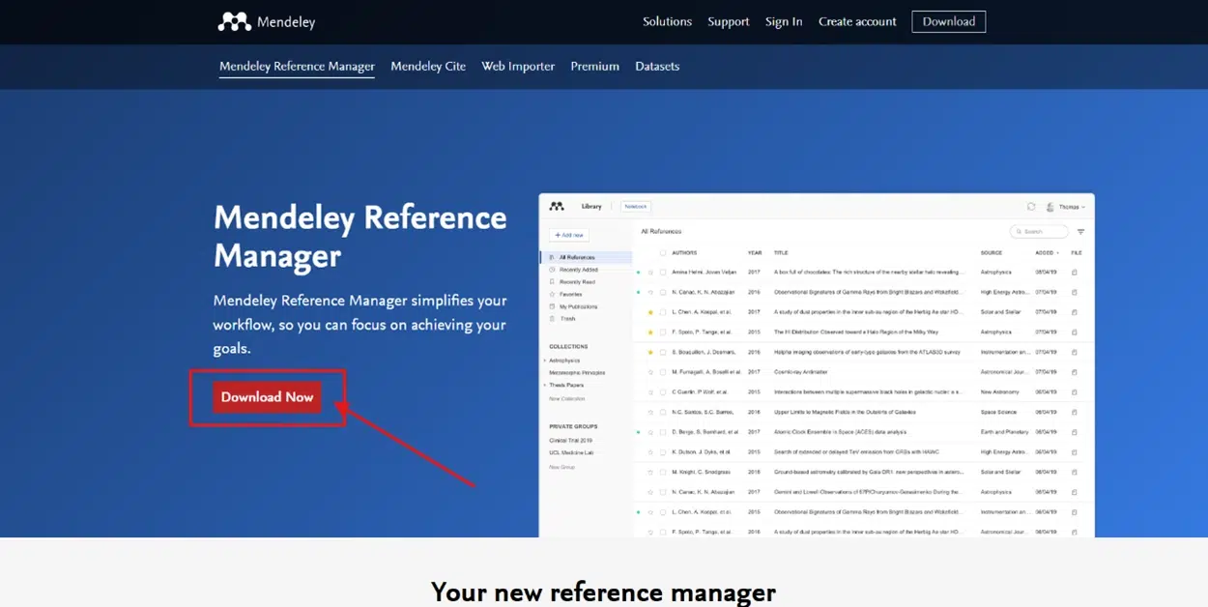Check the select-all checkbox above the references list
The height and width of the screenshot is (607, 1208).
(x=662, y=253)
